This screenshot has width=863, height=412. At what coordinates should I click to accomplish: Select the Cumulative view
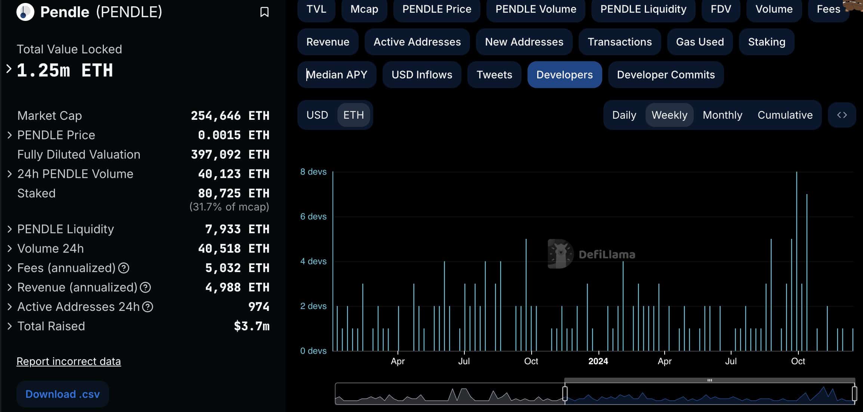785,115
